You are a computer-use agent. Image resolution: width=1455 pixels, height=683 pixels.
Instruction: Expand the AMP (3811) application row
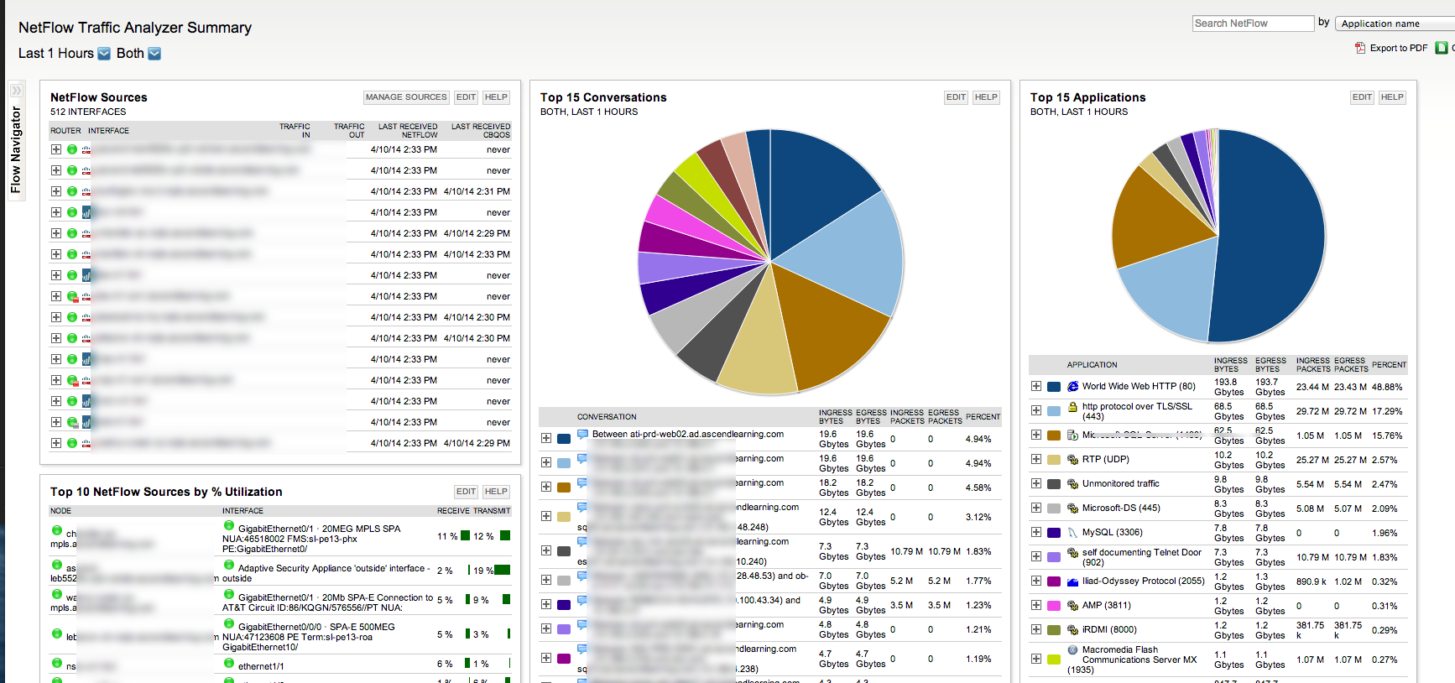tap(1036, 605)
